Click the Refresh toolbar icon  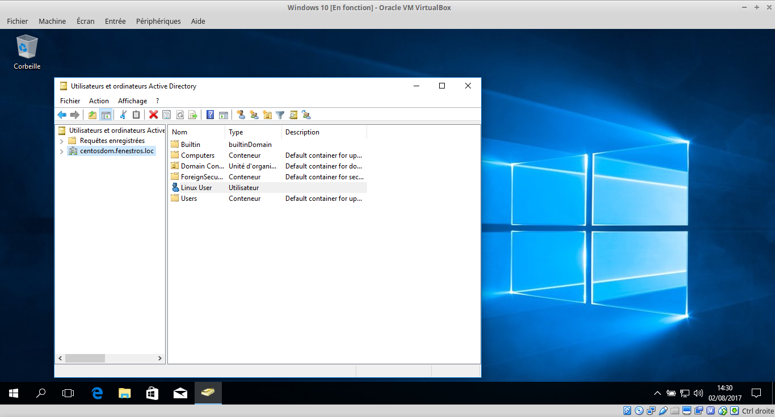pyautogui.click(x=180, y=115)
